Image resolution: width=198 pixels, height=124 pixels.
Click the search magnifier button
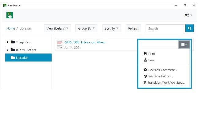coord(189,28)
